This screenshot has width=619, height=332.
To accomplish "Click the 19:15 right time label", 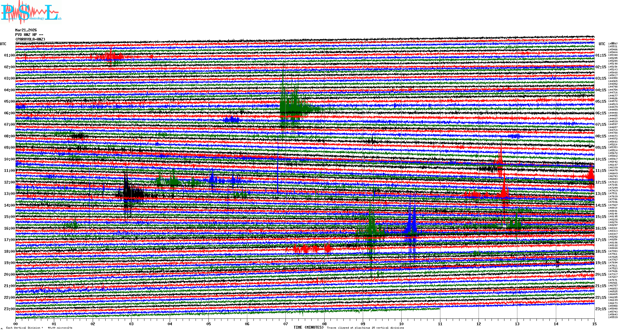I will [x=601, y=263].
